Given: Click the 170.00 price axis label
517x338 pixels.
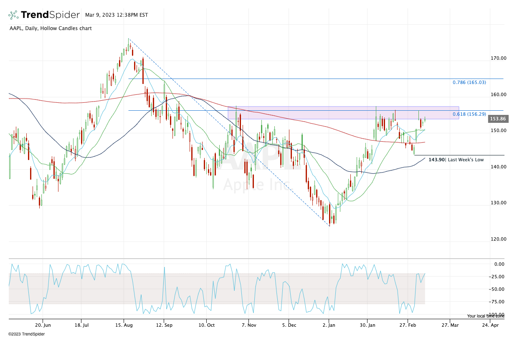Looking at the screenshot, I should 498,58.
